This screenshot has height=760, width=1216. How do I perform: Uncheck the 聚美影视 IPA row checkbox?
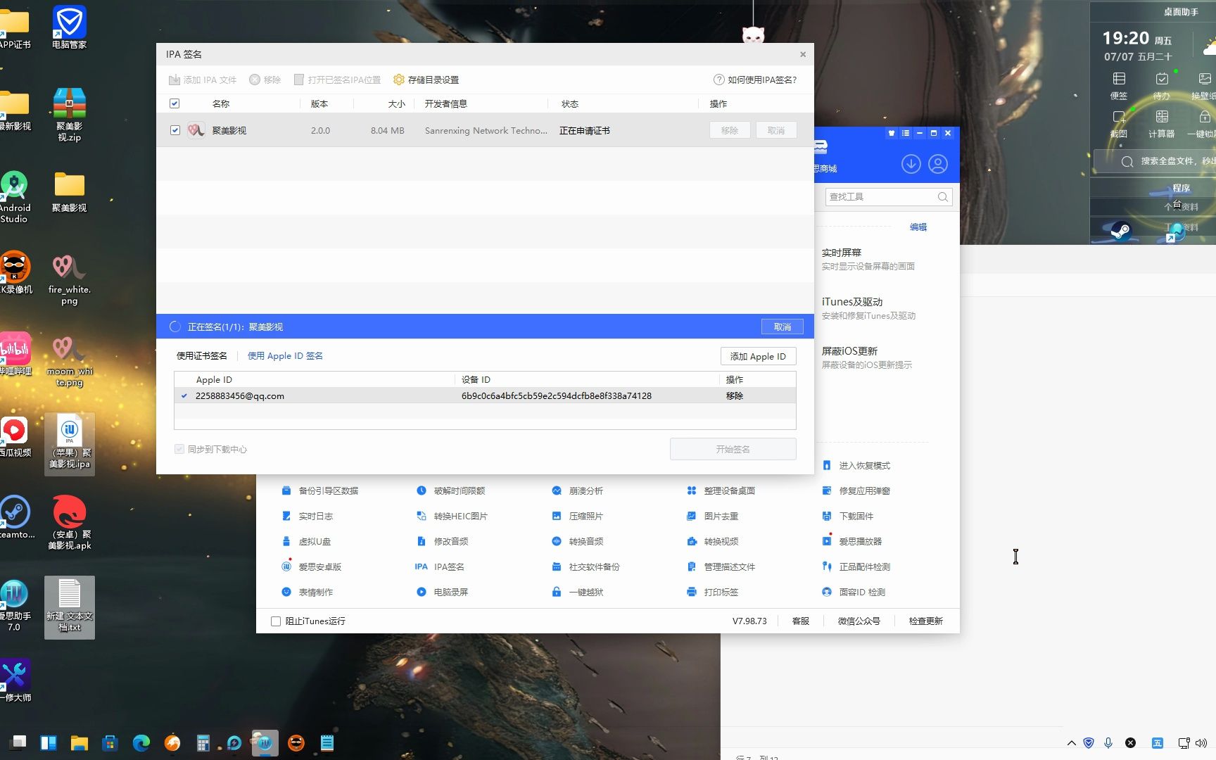(x=175, y=130)
